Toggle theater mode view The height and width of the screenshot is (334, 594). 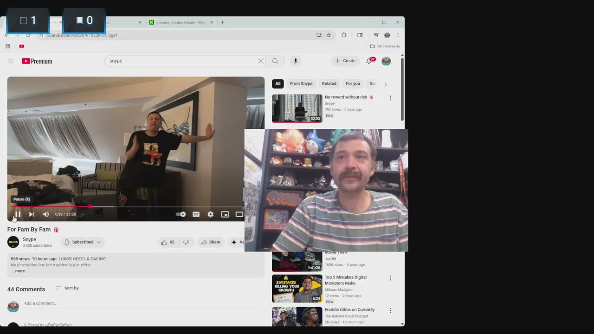(x=239, y=214)
